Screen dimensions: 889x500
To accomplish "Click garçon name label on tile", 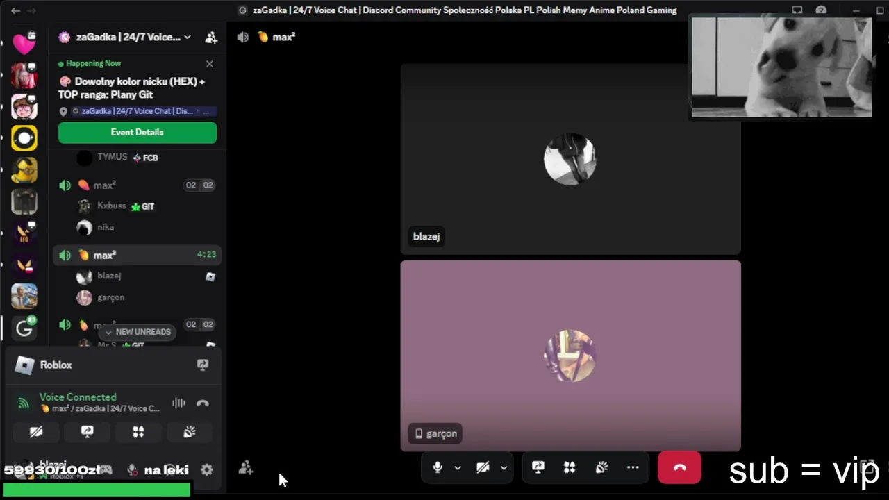I will point(436,433).
